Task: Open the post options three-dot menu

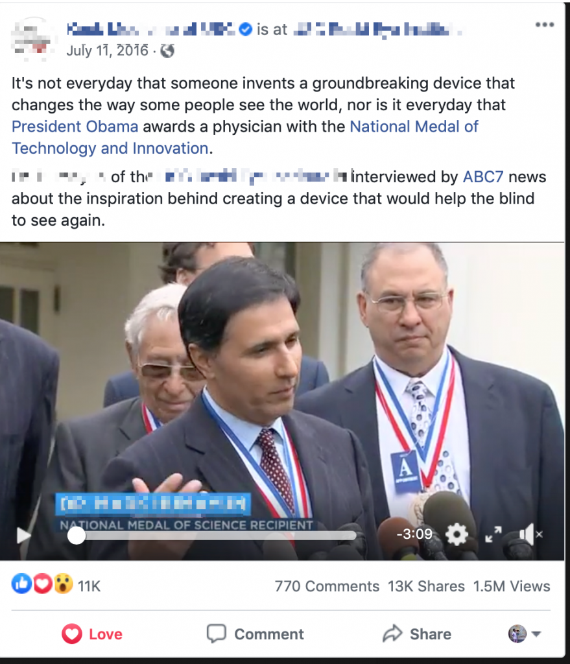Action: pyautogui.click(x=544, y=25)
